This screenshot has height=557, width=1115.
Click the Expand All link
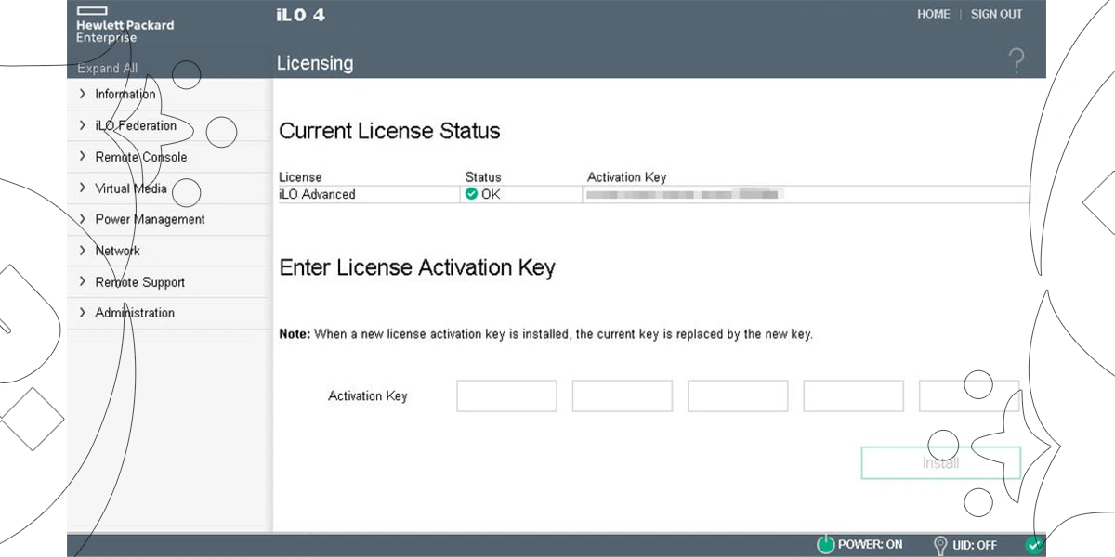pos(107,68)
